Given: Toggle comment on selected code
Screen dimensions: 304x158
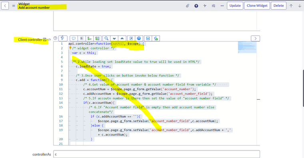Looking at the screenshot, I should pyautogui.click(x=74, y=38).
